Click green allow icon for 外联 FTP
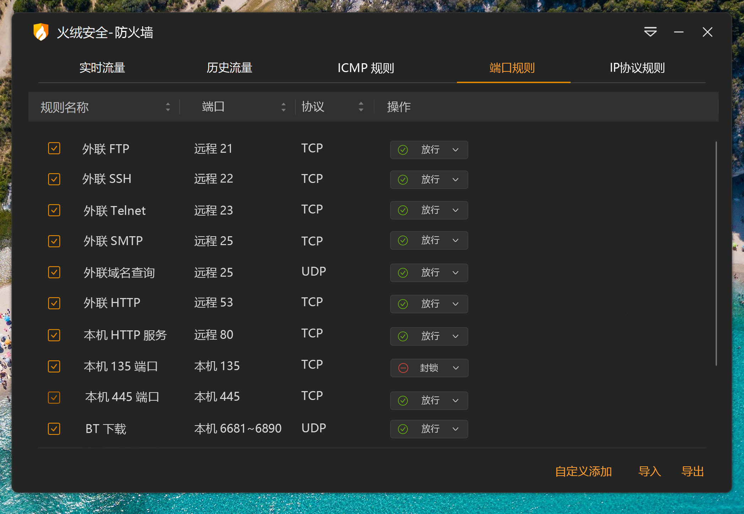 (403, 150)
